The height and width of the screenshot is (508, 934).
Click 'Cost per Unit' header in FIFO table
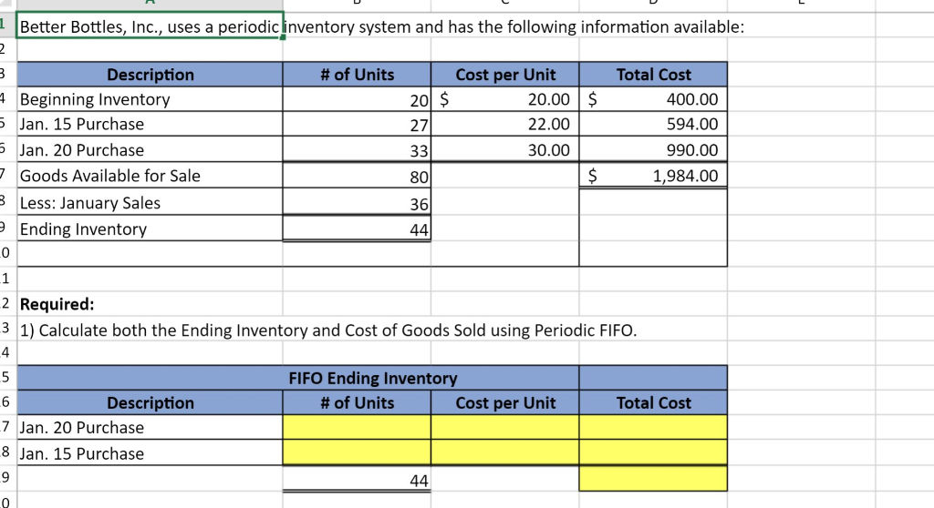point(505,402)
